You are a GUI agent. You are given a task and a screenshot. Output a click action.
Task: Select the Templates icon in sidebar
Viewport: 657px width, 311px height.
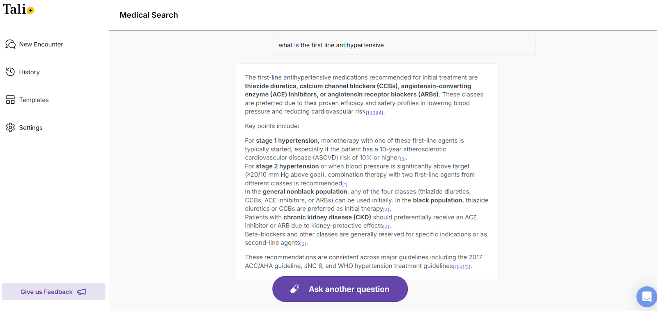(10, 100)
